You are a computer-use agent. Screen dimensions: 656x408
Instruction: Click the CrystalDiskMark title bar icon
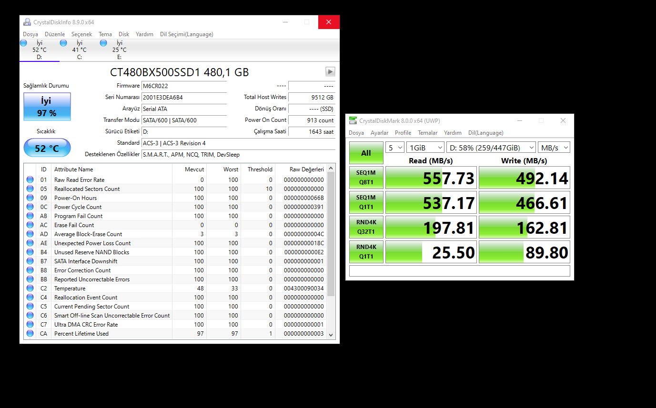[x=353, y=120]
